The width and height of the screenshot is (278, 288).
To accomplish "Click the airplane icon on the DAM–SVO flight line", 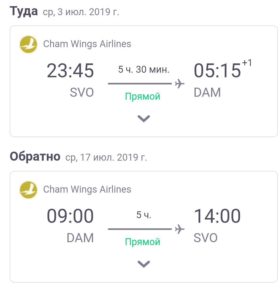I will [x=180, y=229].
